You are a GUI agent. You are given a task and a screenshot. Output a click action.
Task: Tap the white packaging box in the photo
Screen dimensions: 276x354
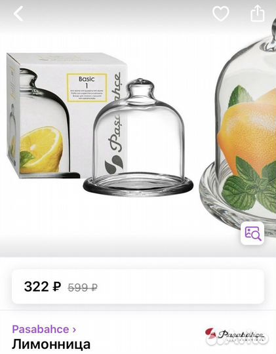[66, 115]
